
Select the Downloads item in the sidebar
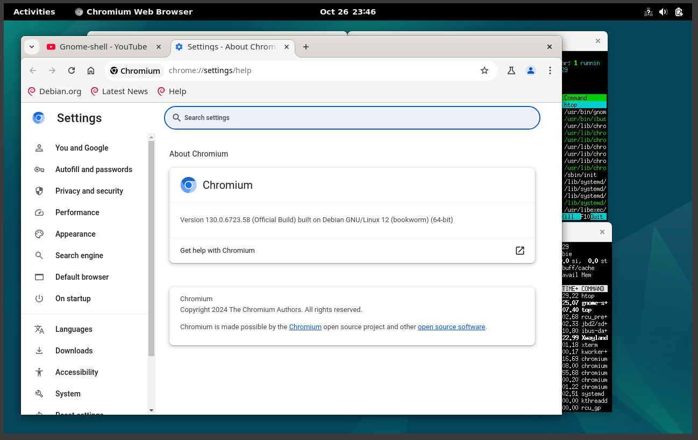pyautogui.click(x=73, y=350)
